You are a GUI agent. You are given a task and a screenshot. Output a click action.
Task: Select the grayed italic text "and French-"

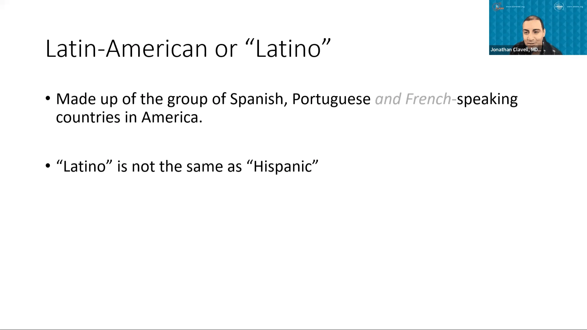pos(415,99)
